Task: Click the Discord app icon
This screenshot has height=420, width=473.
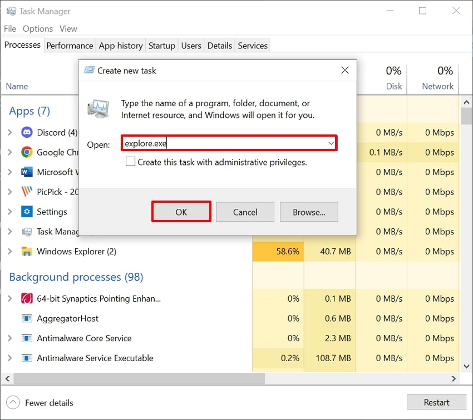Action: tap(27, 132)
